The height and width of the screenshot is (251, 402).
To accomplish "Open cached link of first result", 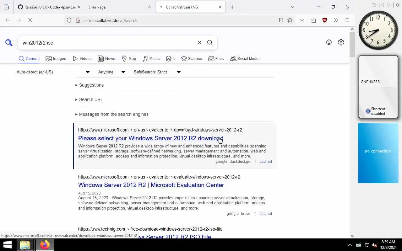I will coord(266,162).
